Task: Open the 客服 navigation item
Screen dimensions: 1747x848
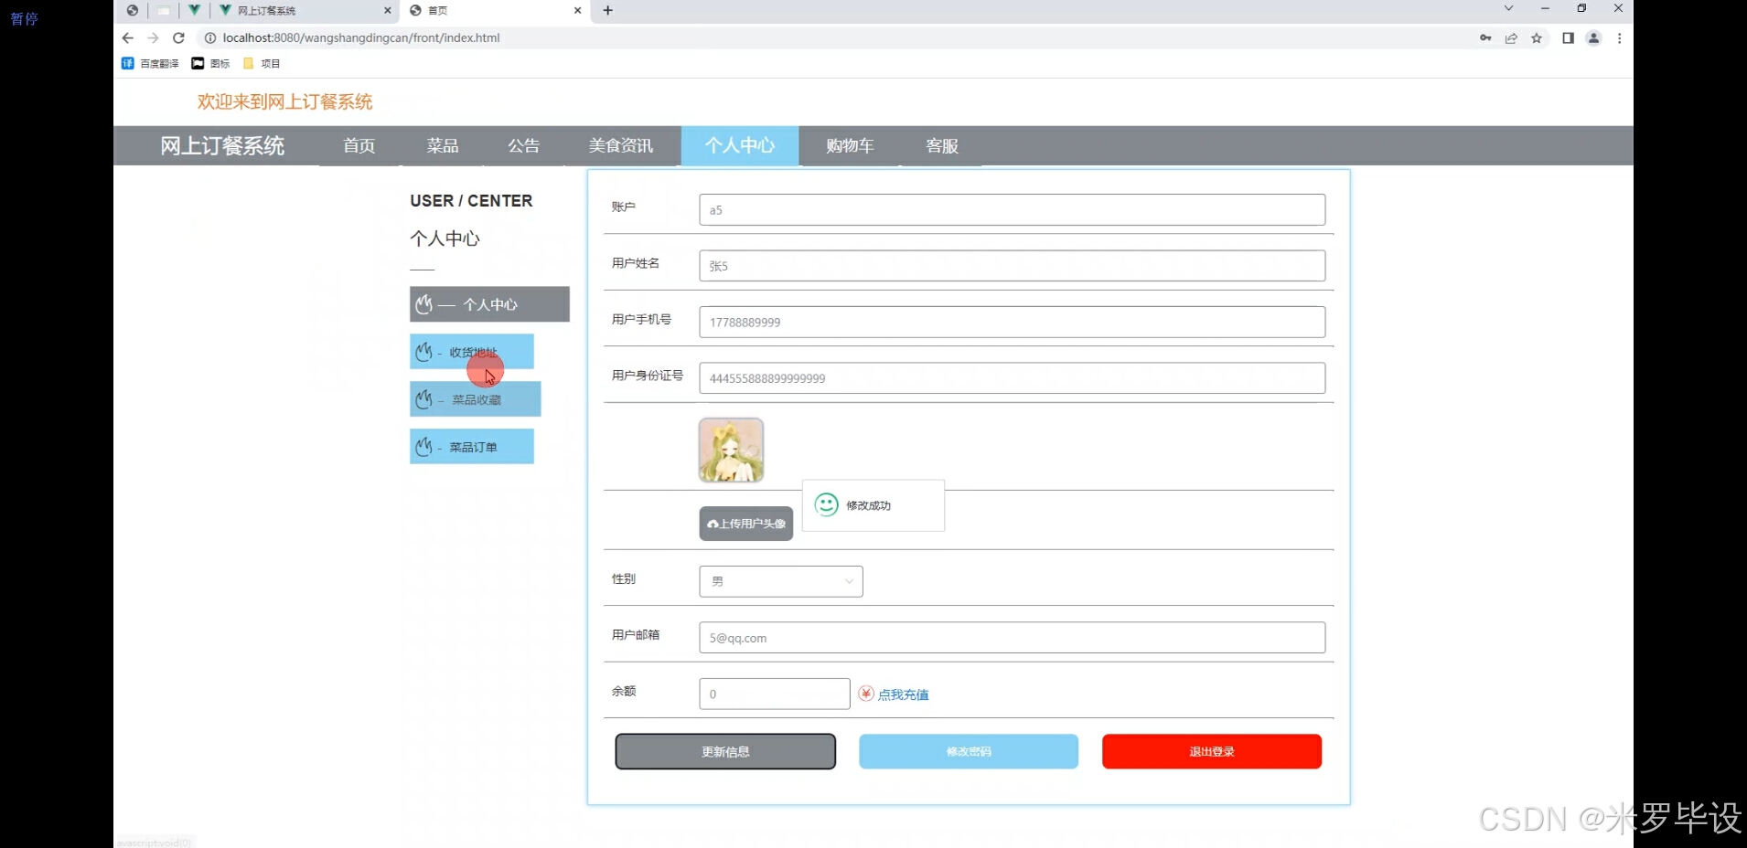Action: pyautogui.click(x=942, y=145)
